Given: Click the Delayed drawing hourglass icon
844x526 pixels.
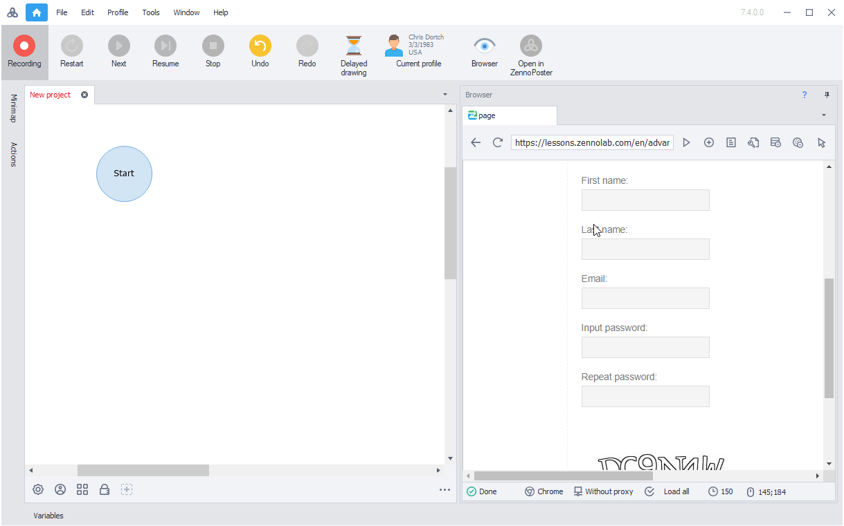Looking at the screenshot, I should coord(354,46).
